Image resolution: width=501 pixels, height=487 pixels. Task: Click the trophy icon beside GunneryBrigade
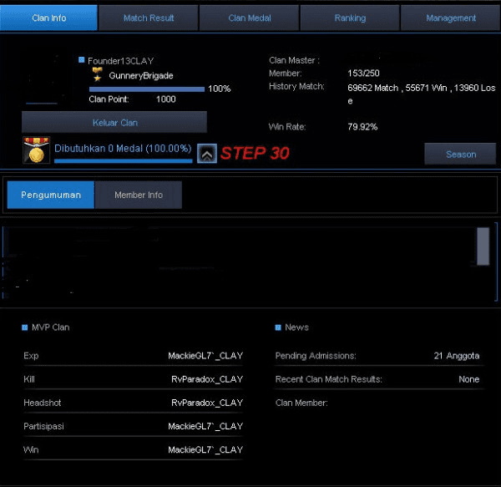pos(98,75)
